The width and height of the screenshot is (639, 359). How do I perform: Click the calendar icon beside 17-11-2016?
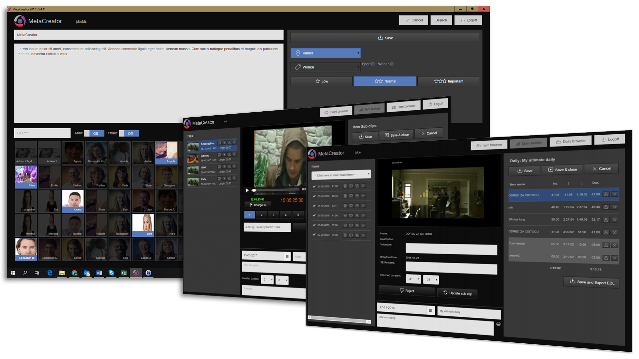click(430, 310)
